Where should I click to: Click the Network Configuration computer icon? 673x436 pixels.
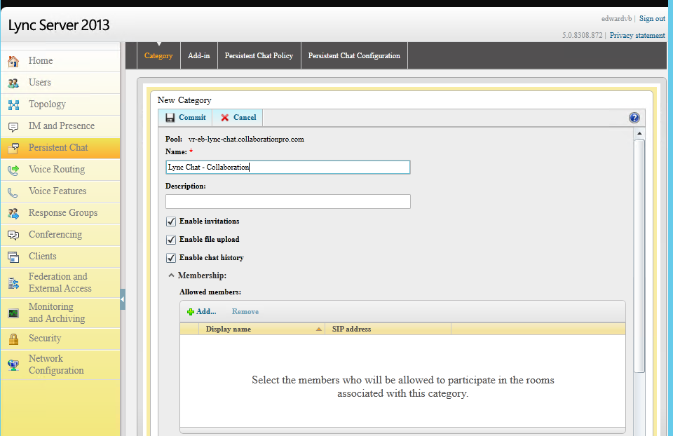[13, 365]
